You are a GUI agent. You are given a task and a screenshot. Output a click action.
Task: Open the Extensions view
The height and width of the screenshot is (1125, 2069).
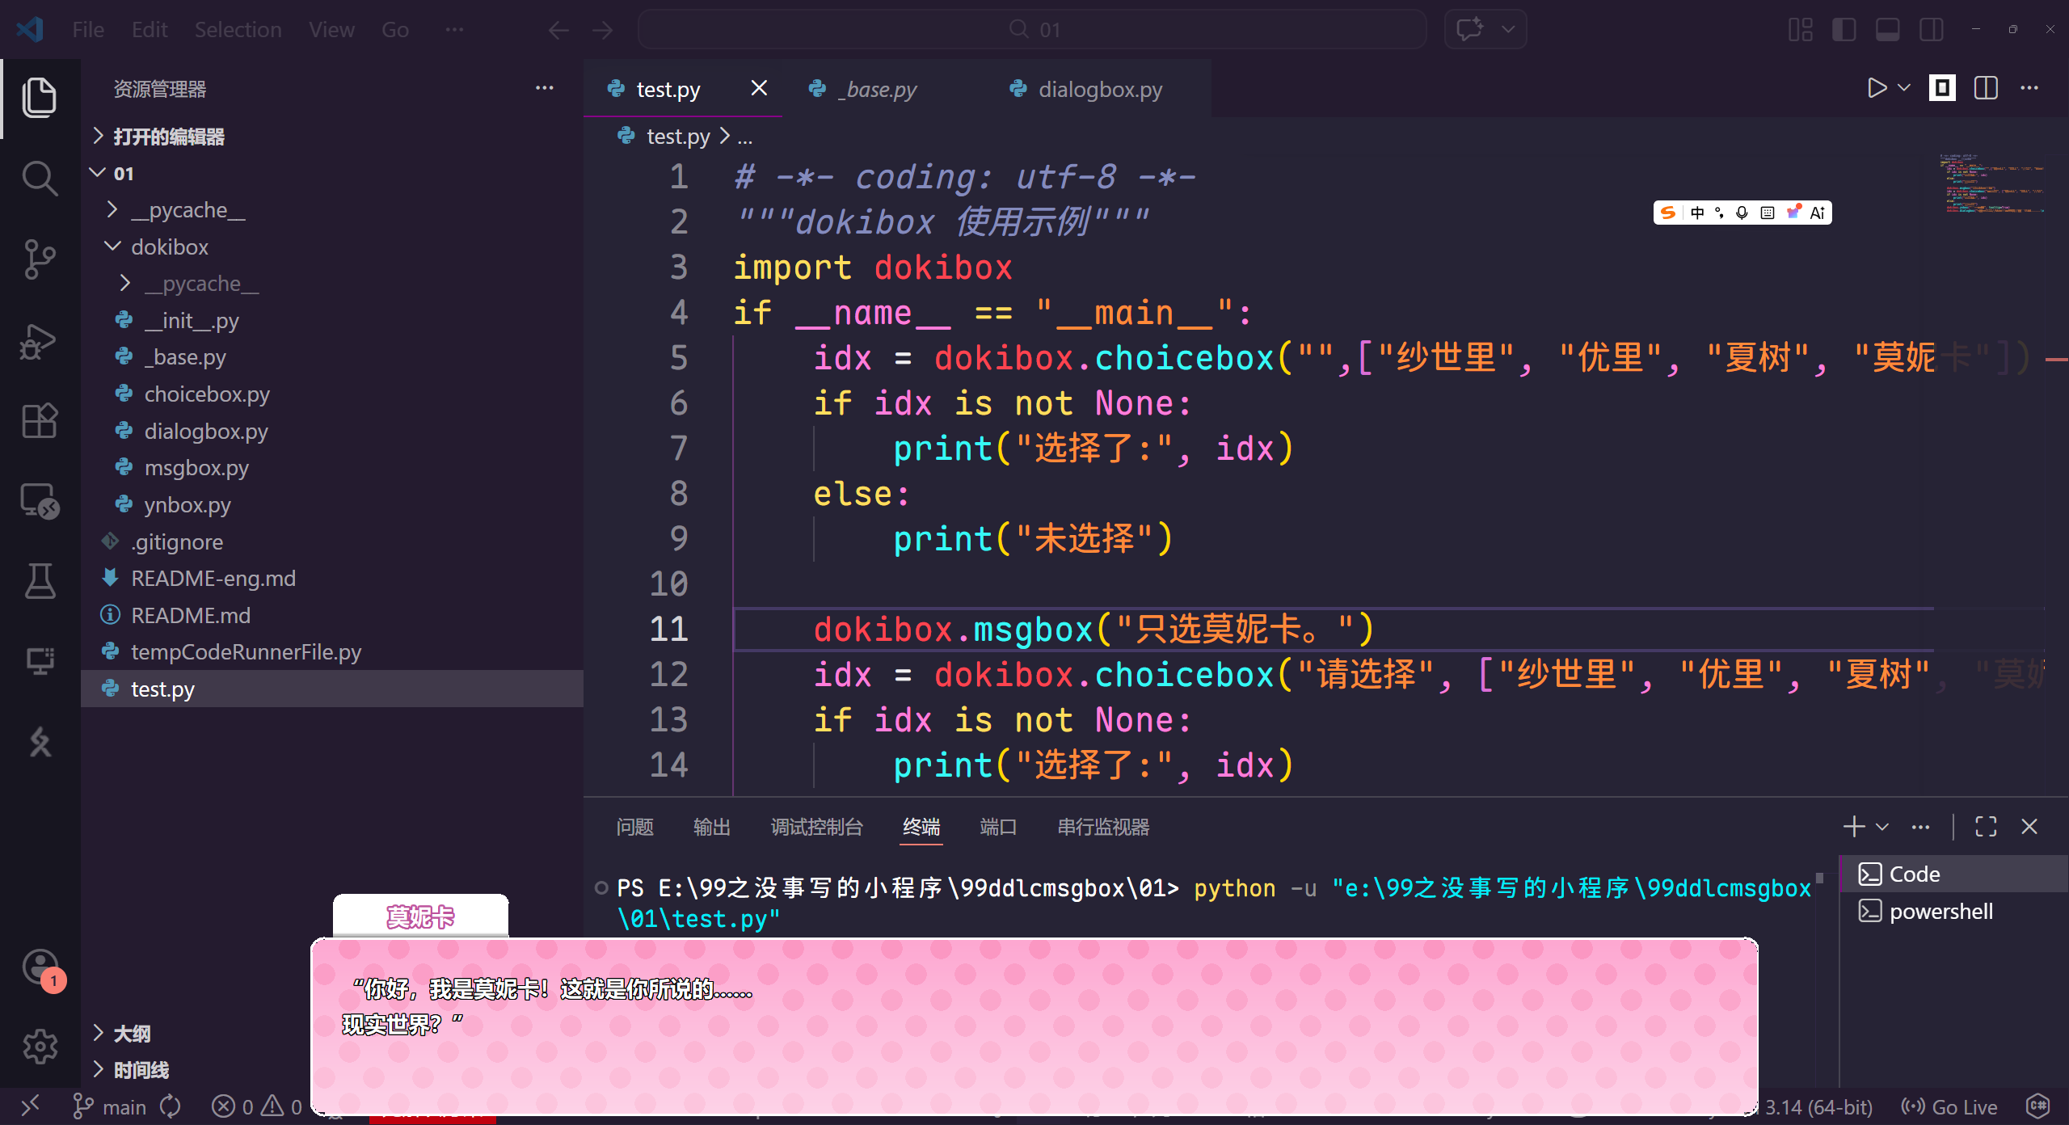click(39, 420)
